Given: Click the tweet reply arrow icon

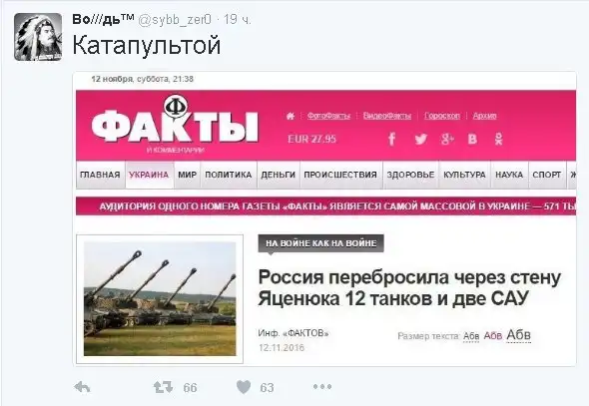Looking at the screenshot, I should pyautogui.click(x=82, y=387).
